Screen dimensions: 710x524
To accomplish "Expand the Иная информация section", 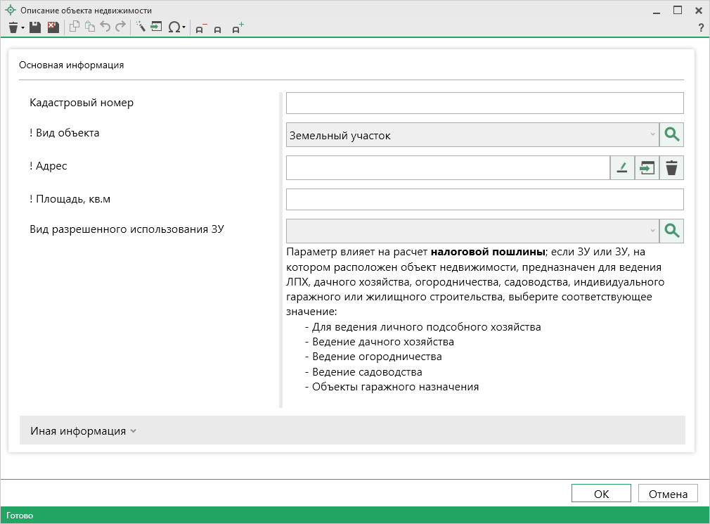I will pyautogui.click(x=83, y=430).
